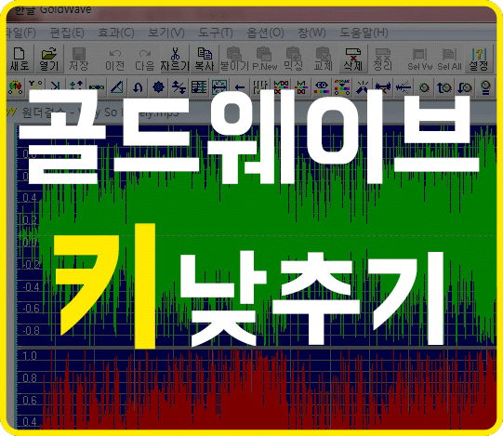Click the opposing arrows offset icon
The width and height of the screenshot is (503, 436).
coord(179,87)
